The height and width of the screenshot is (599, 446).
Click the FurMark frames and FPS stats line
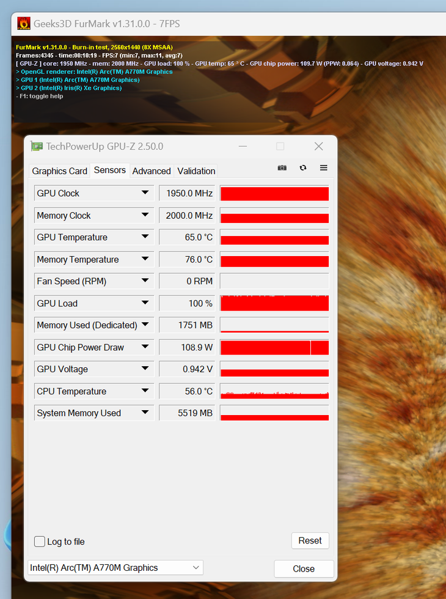pos(99,56)
